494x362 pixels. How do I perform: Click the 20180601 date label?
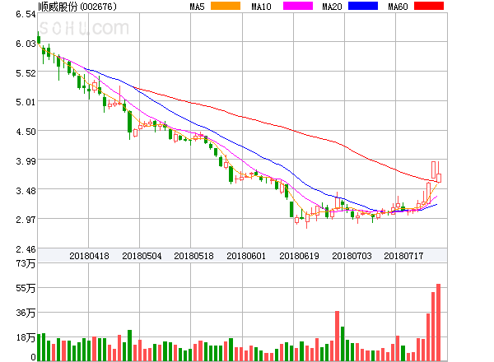(246, 256)
